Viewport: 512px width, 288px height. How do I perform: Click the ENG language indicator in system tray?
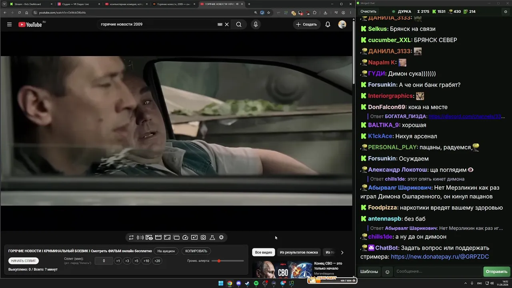[480, 283]
